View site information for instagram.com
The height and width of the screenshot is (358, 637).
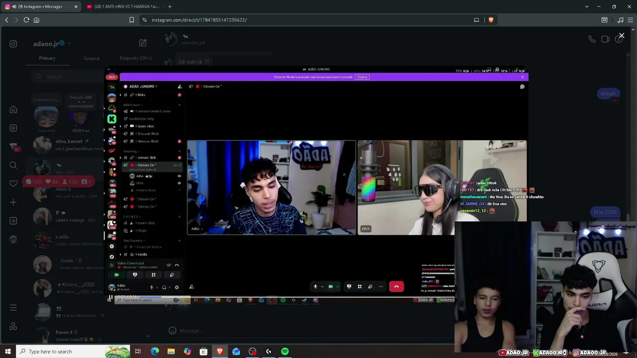144,20
